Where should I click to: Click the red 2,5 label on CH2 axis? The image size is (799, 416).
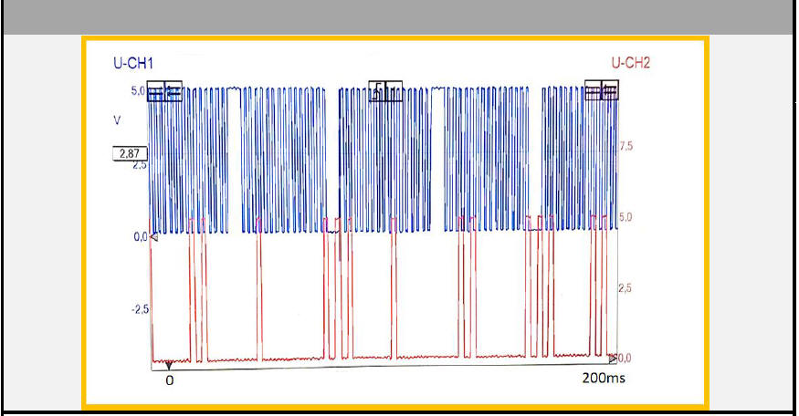point(627,288)
